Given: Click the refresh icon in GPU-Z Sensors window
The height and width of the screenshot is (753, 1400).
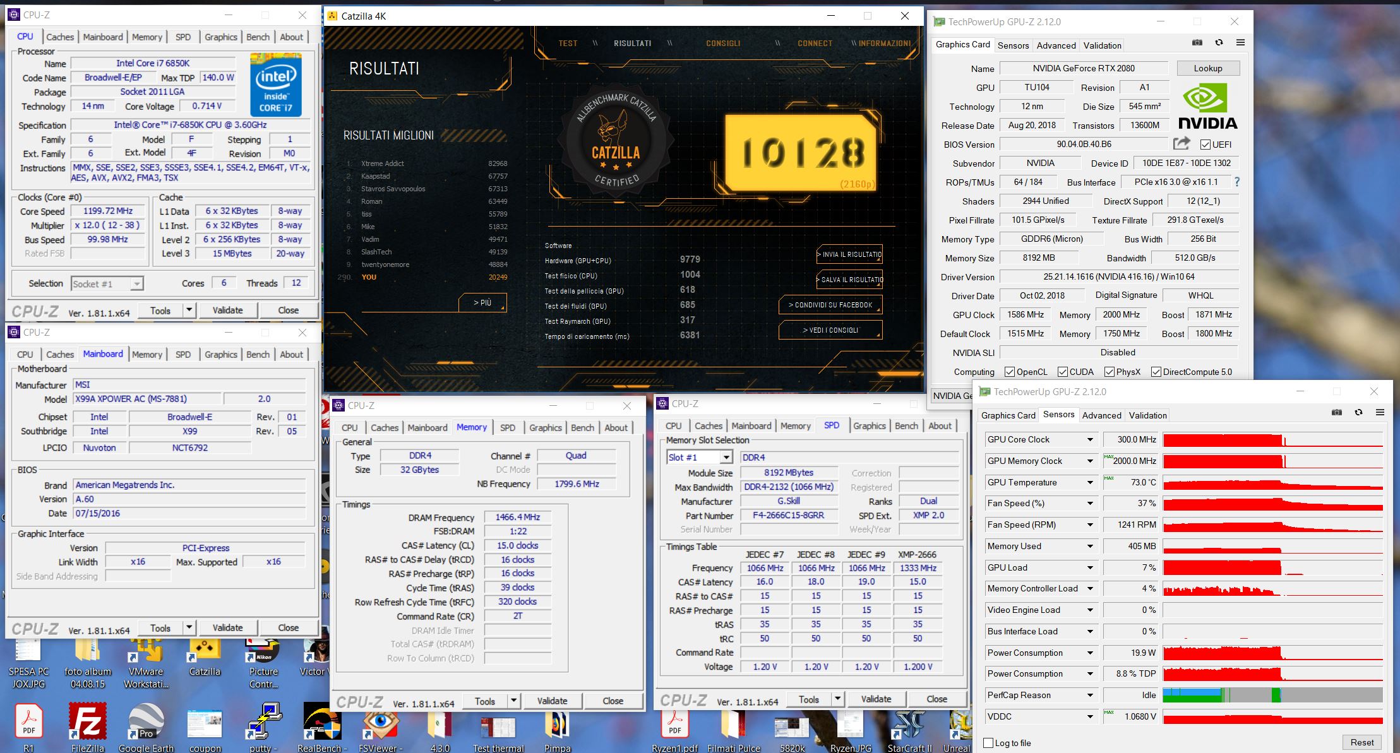Looking at the screenshot, I should (1358, 413).
